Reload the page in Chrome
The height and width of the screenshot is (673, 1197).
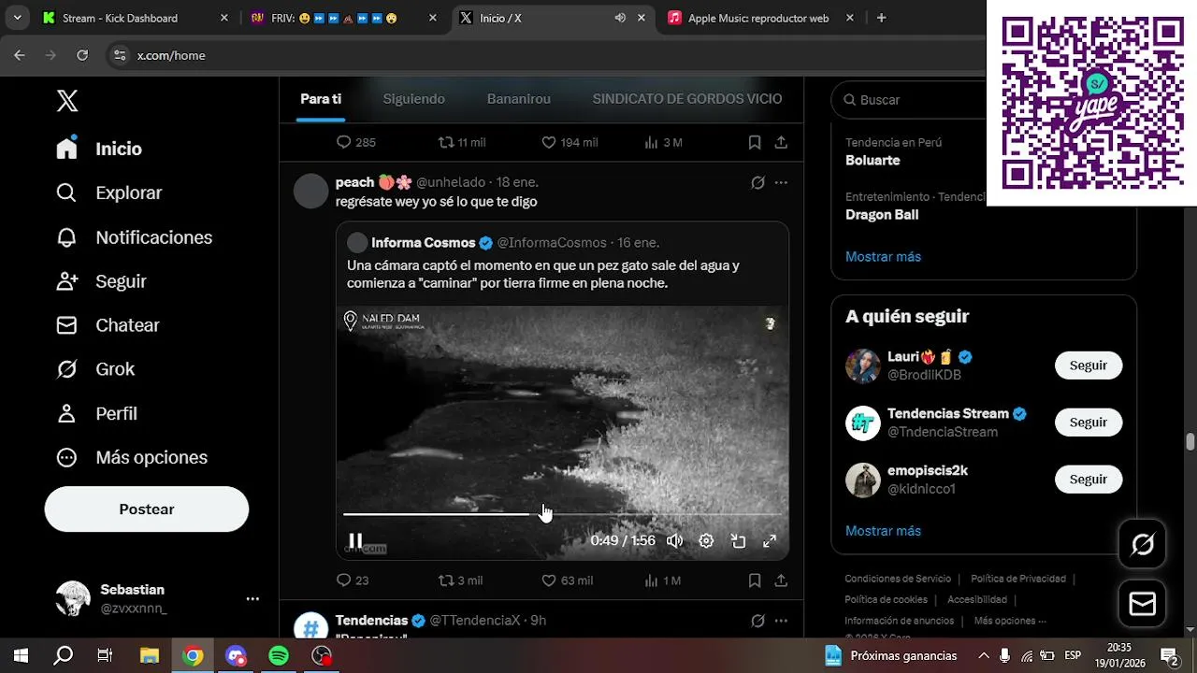(82, 55)
